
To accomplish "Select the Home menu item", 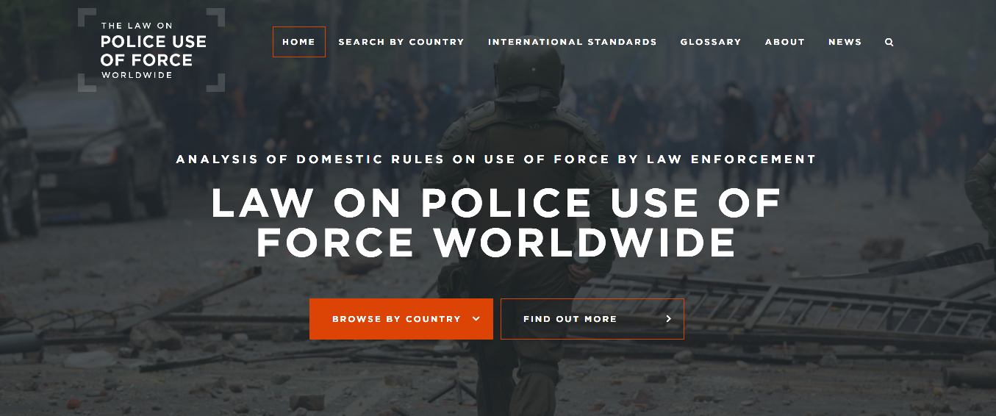I will (x=299, y=42).
